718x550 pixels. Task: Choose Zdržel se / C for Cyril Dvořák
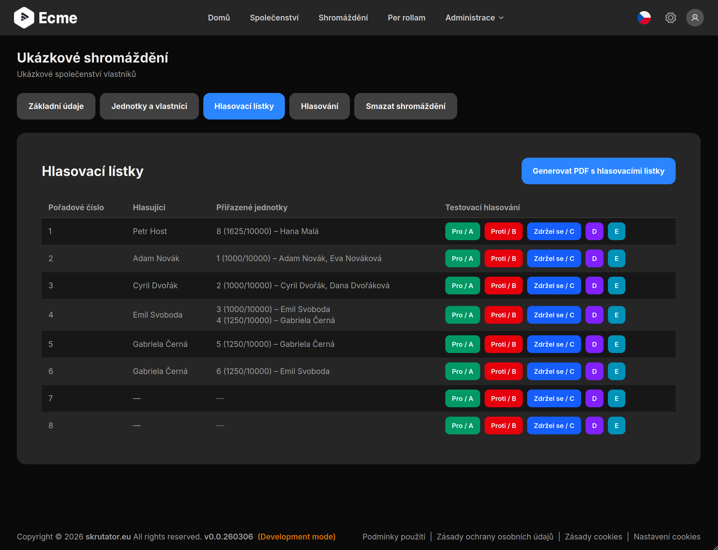click(x=554, y=286)
